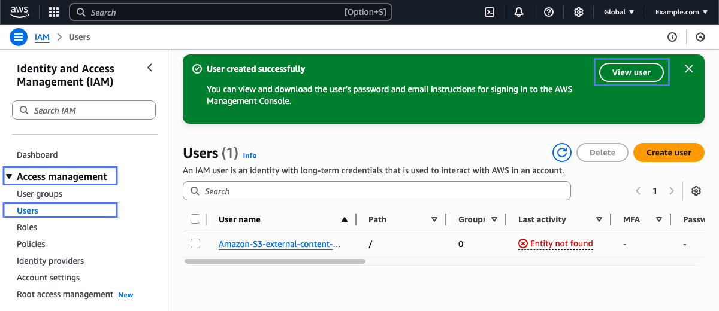
Task: Toggle the hamburger navigation menu icon
Action: click(19, 37)
